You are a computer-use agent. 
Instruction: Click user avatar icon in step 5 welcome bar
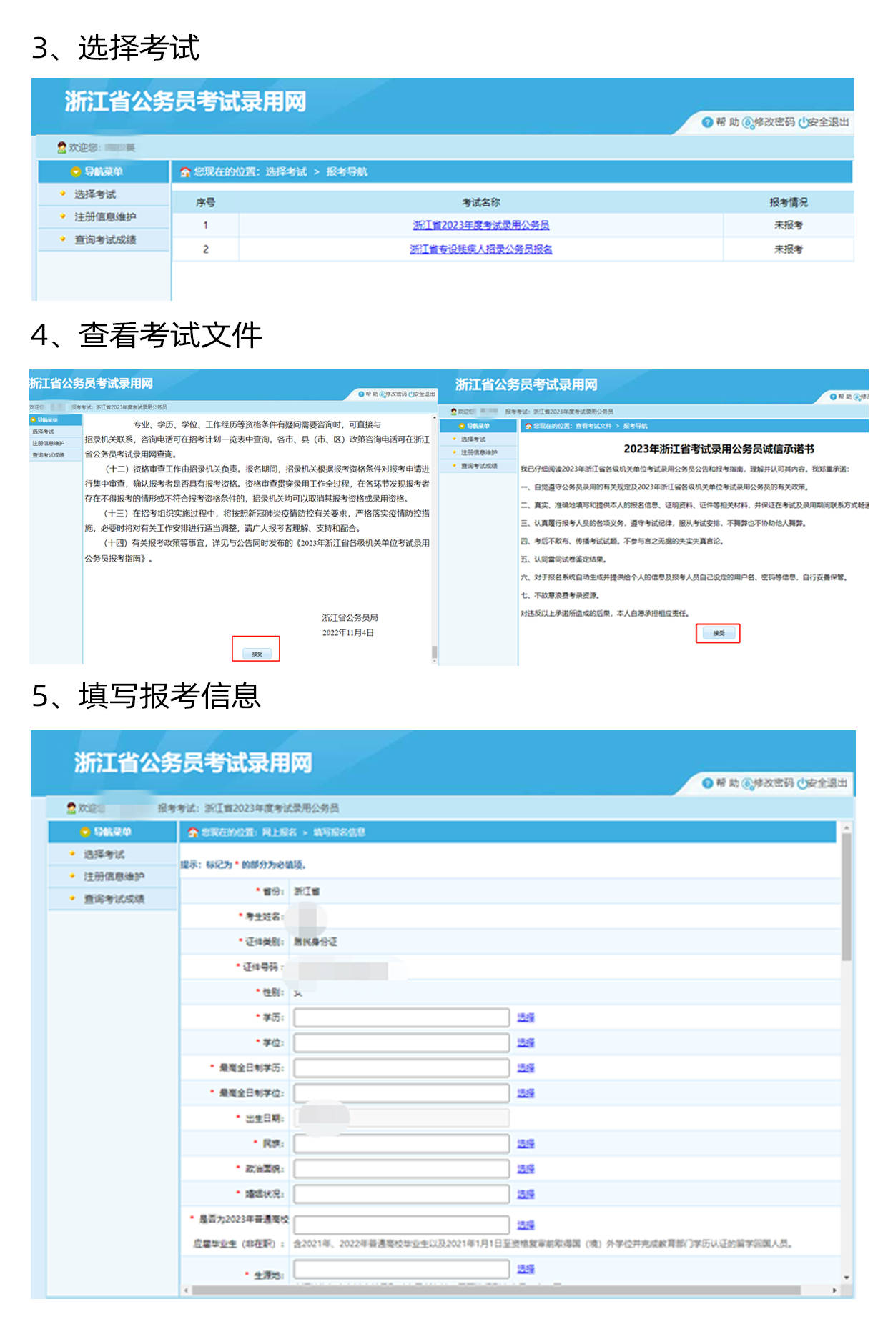coord(71,808)
